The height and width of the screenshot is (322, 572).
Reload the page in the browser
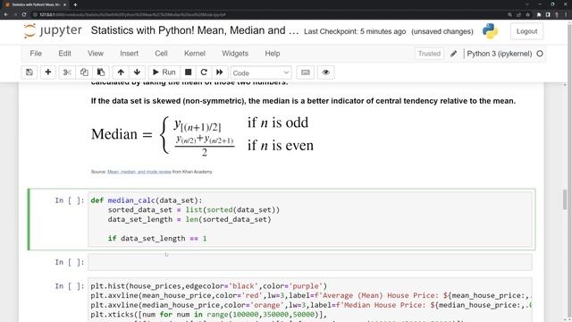click(x=24, y=14)
